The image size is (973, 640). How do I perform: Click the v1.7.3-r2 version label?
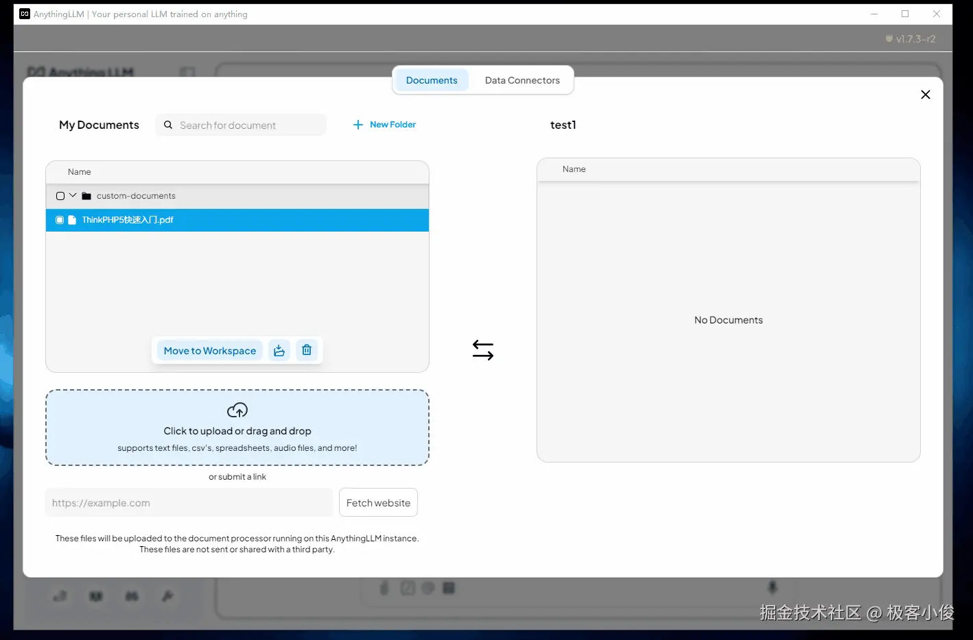point(915,39)
